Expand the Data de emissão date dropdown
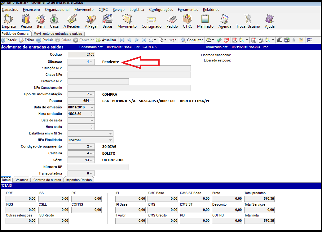The image size is (322, 232). 92,107
